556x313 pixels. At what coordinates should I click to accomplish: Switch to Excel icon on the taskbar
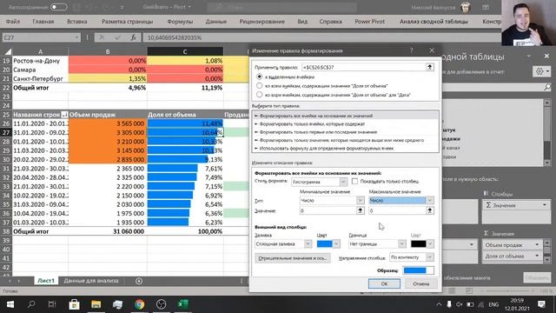point(183,304)
